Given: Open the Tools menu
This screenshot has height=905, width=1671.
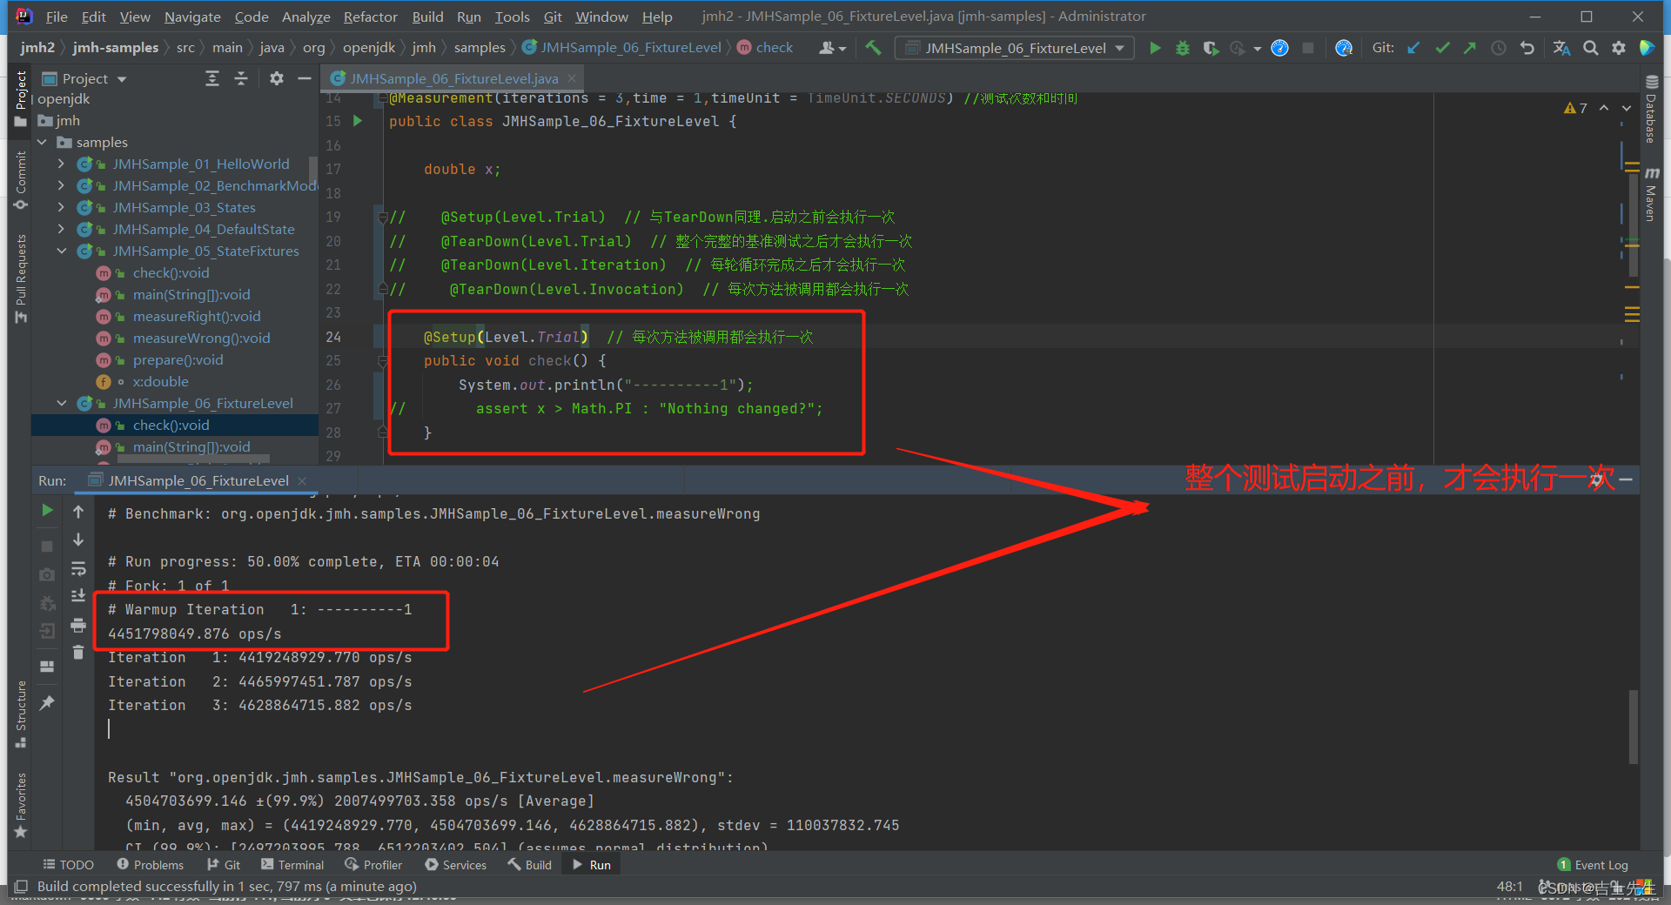Looking at the screenshot, I should [512, 17].
